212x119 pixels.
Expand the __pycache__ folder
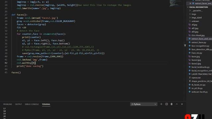coord(190,11)
